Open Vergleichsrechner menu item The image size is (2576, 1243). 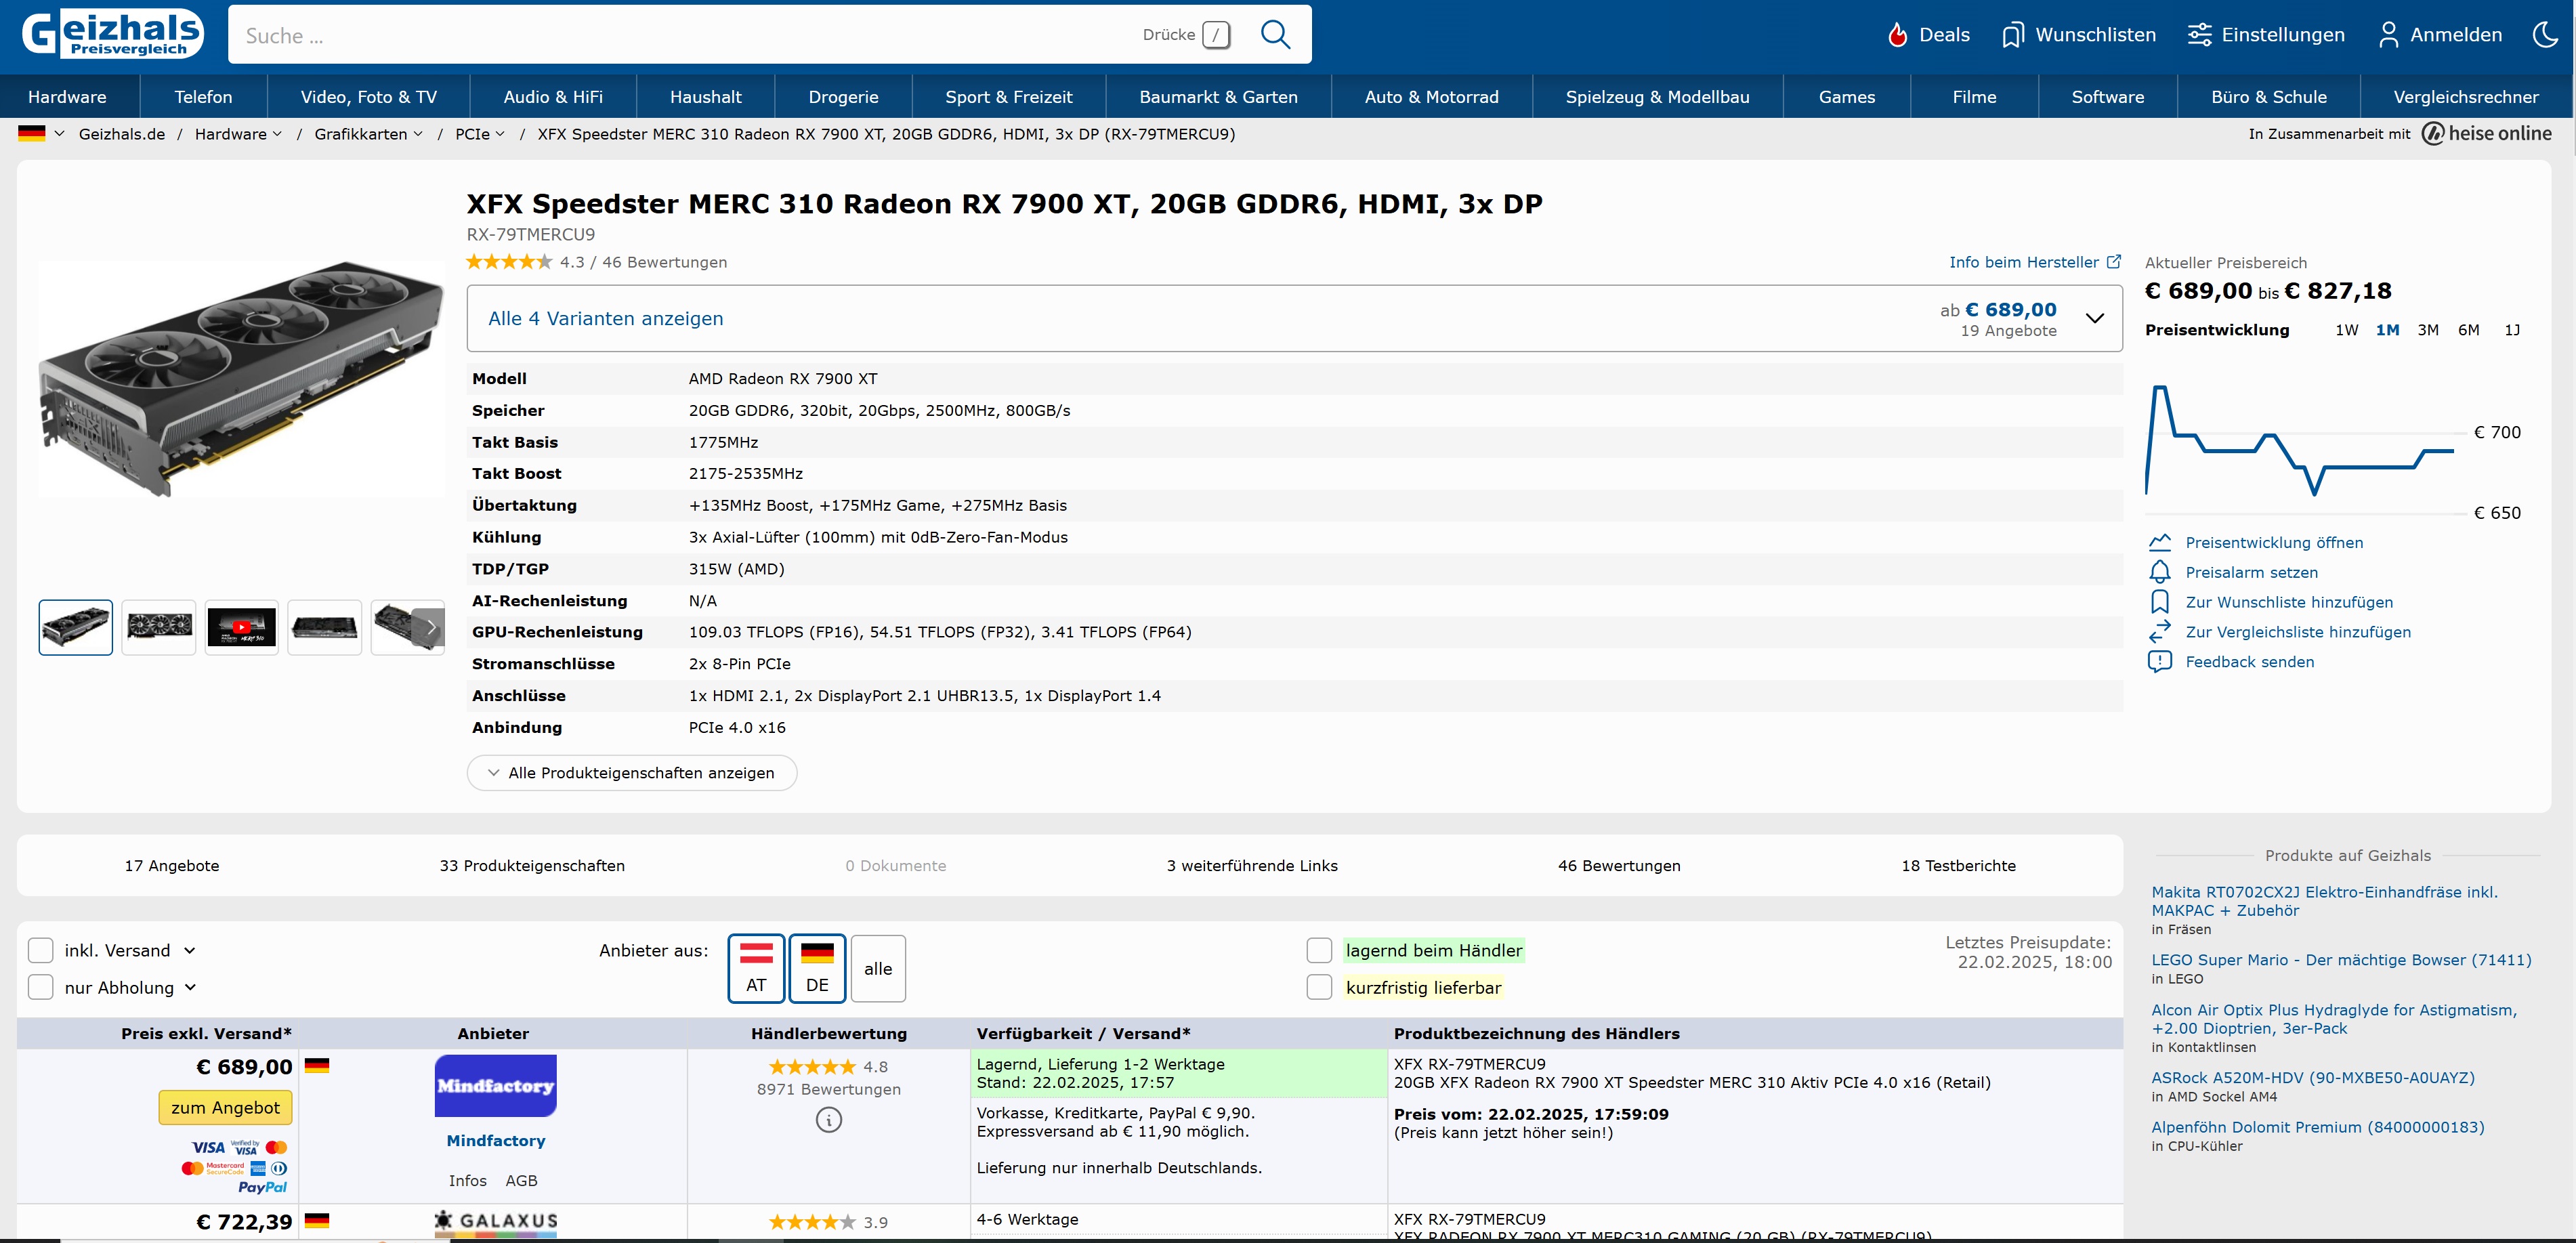[x=2465, y=97]
